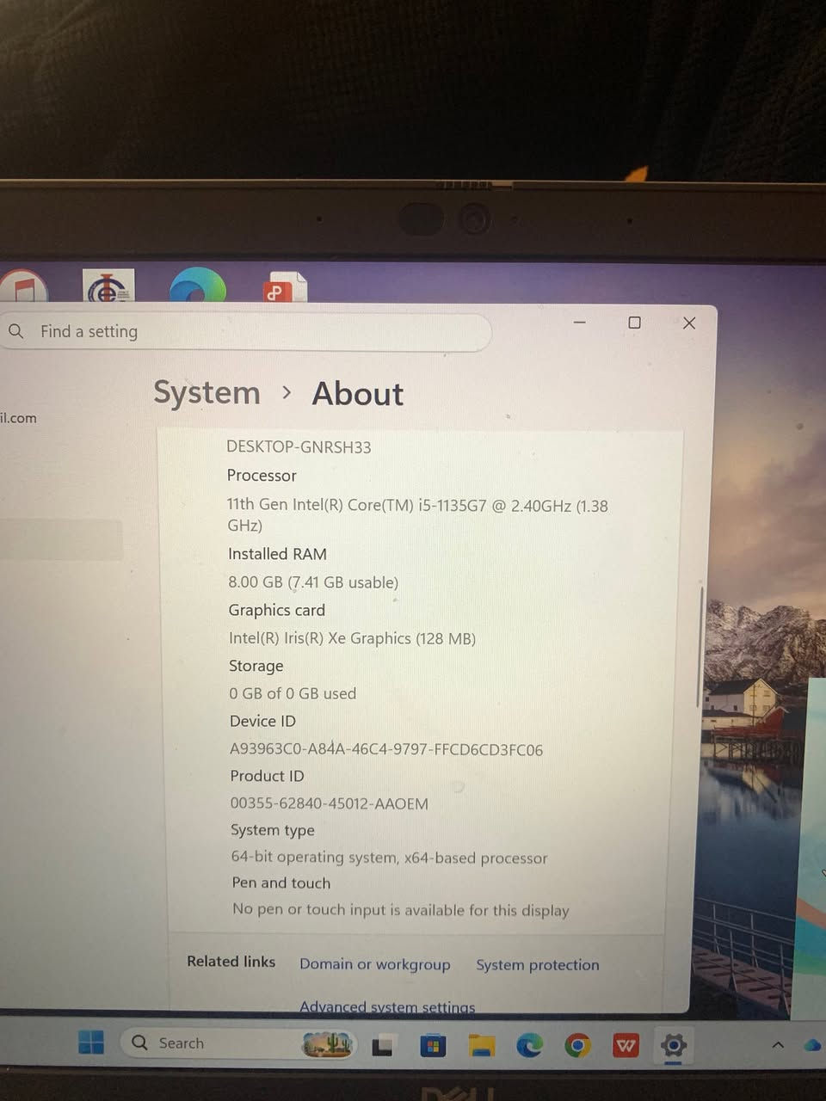Viewport: 826px width, 1101px height.
Task: Click the Intel Iris Xe Graphics value
Action: click(x=352, y=638)
